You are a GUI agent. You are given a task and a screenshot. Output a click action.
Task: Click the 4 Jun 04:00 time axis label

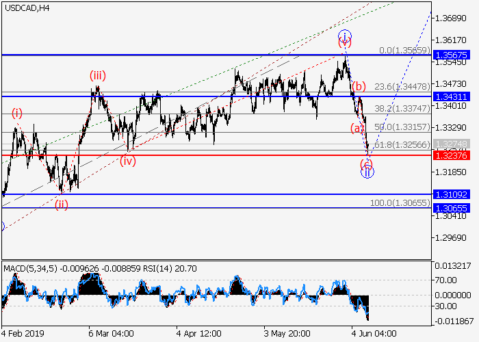pyautogui.click(x=374, y=334)
